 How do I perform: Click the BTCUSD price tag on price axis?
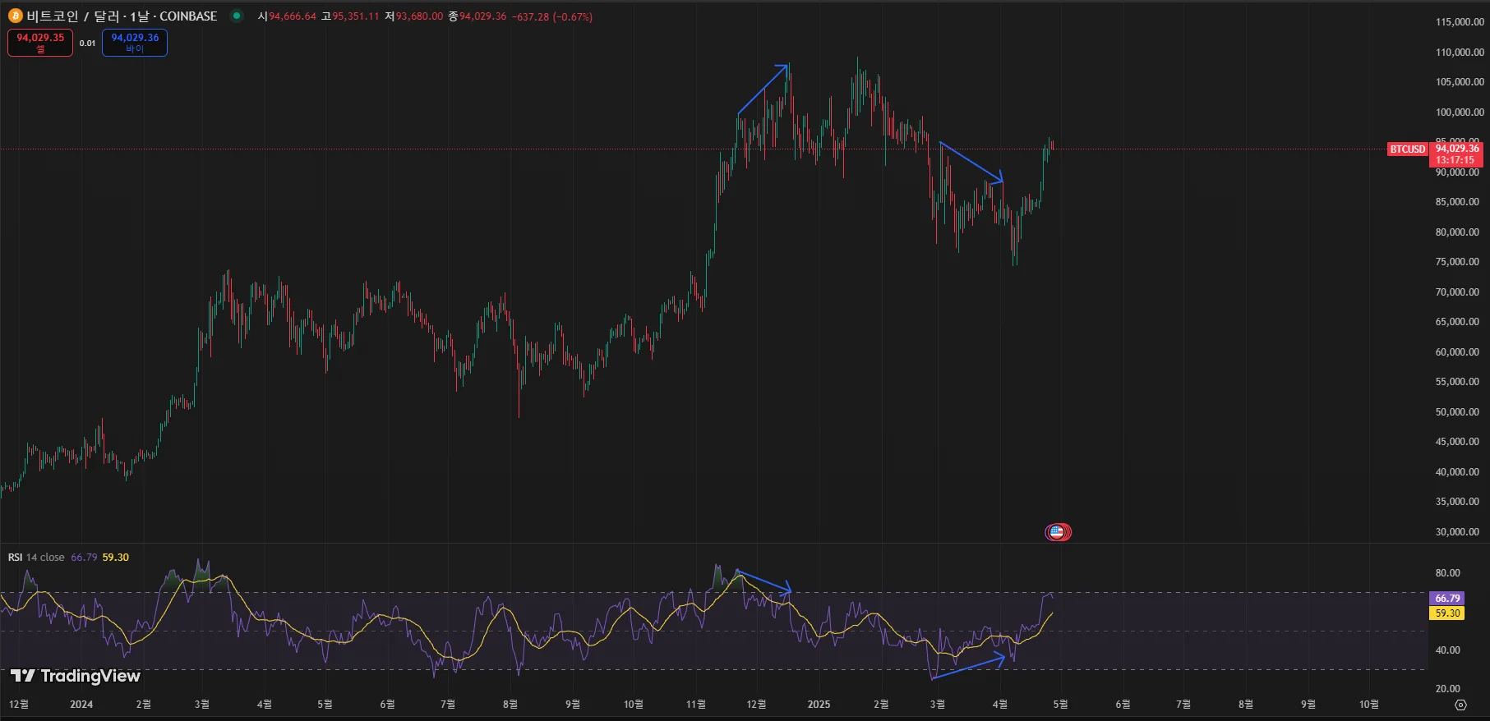click(1407, 149)
